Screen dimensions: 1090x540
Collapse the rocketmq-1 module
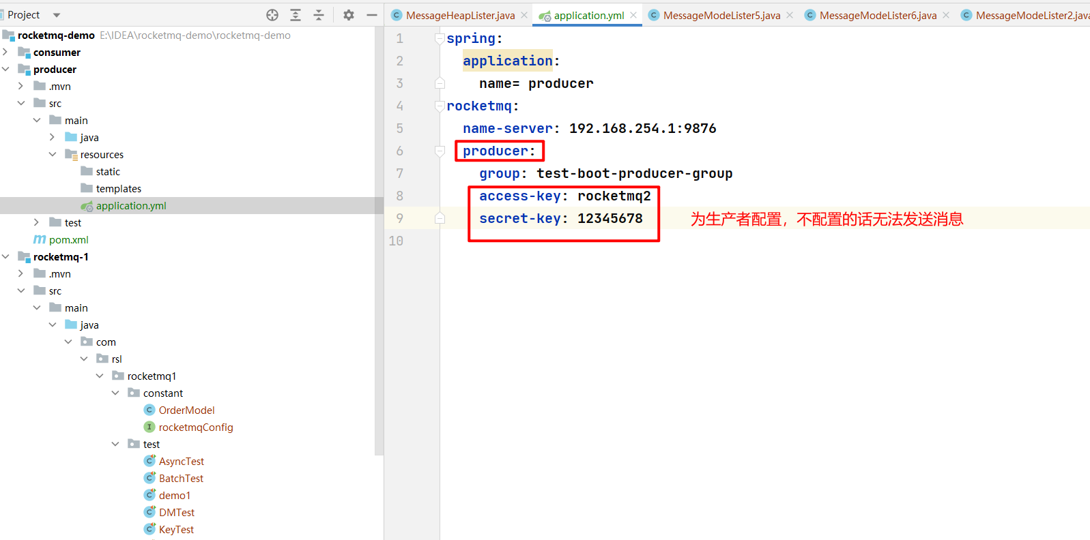5,256
